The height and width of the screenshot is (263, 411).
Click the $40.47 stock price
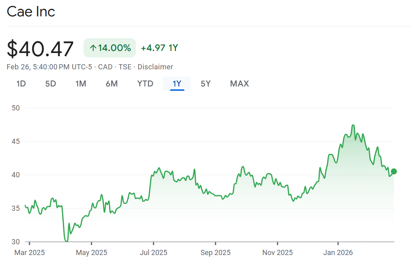(40, 49)
